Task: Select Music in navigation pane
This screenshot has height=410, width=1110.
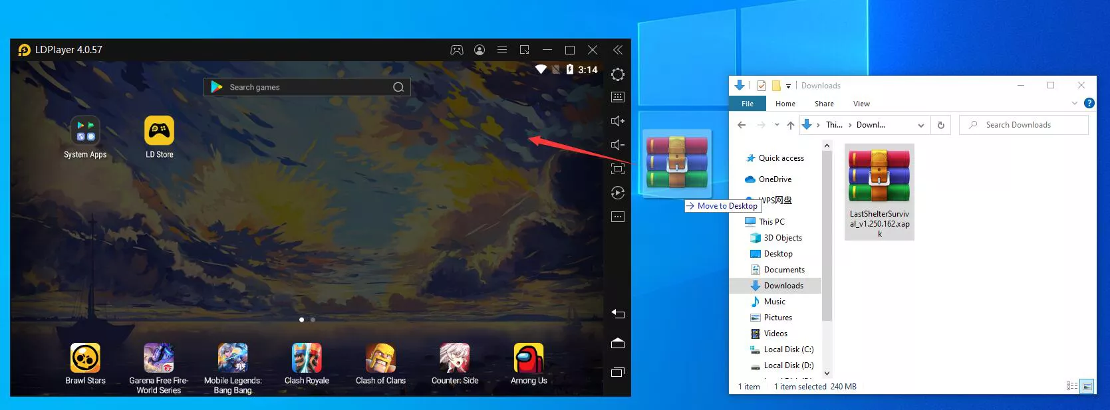Action: (768, 302)
